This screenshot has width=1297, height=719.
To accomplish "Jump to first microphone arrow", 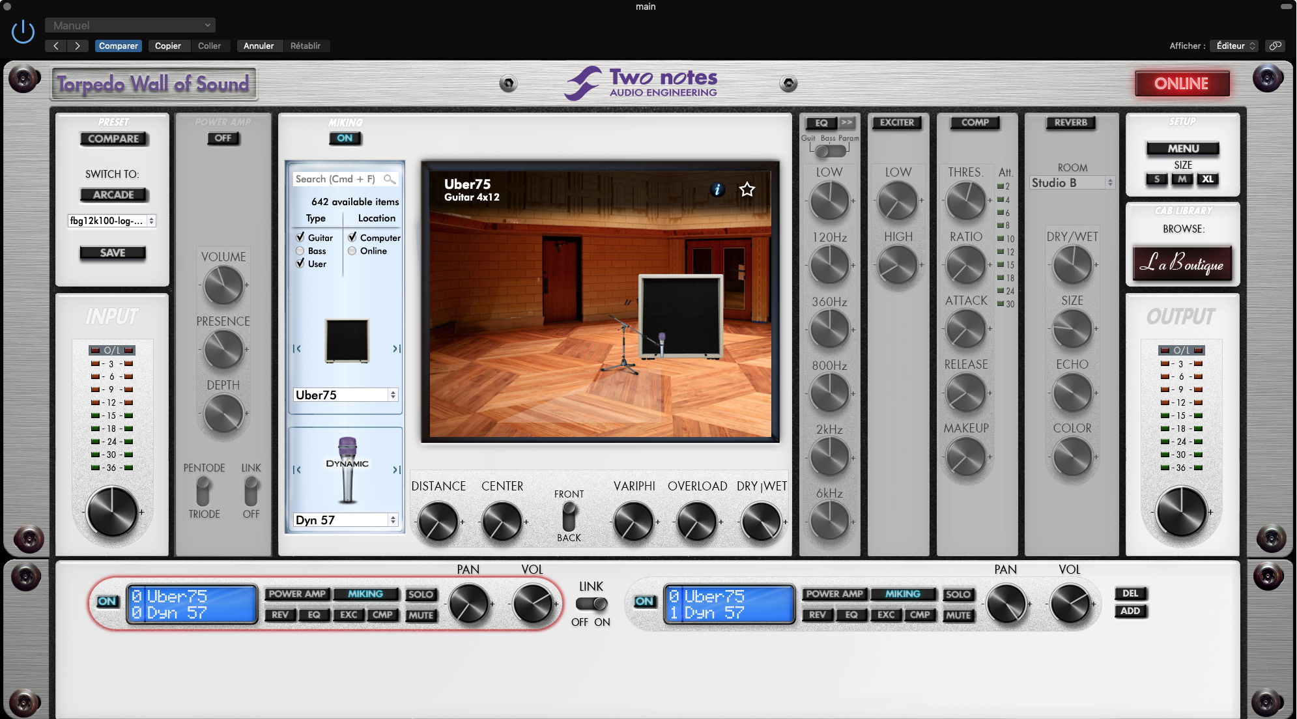I will coord(297,470).
